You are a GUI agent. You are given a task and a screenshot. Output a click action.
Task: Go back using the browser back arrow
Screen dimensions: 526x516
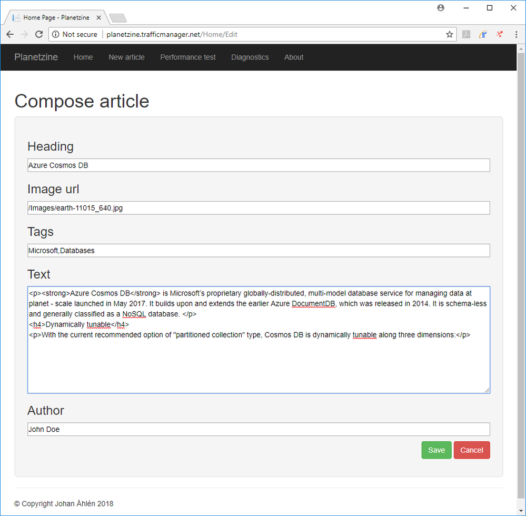pyautogui.click(x=9, y=34)
